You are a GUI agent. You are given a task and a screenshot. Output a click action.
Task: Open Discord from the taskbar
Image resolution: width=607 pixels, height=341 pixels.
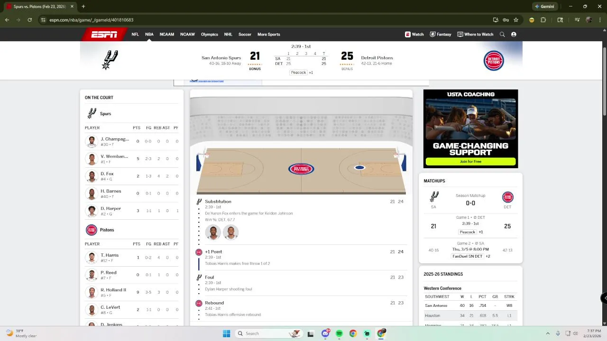click(x=325, y=333)
